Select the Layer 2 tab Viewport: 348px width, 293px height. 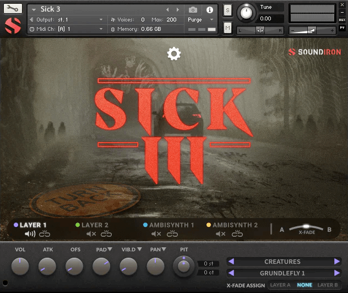(x=95, y=225)
